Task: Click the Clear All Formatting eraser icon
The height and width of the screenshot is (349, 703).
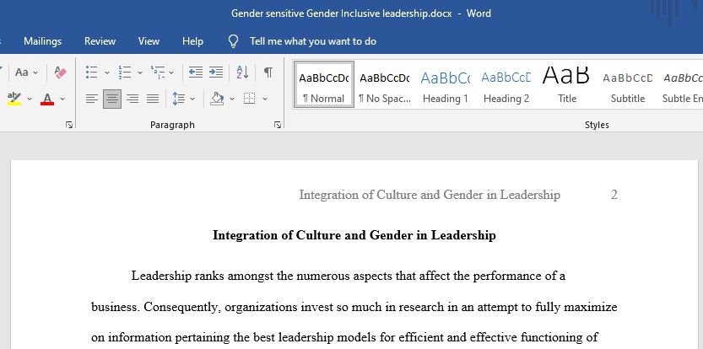Action: 61,72
